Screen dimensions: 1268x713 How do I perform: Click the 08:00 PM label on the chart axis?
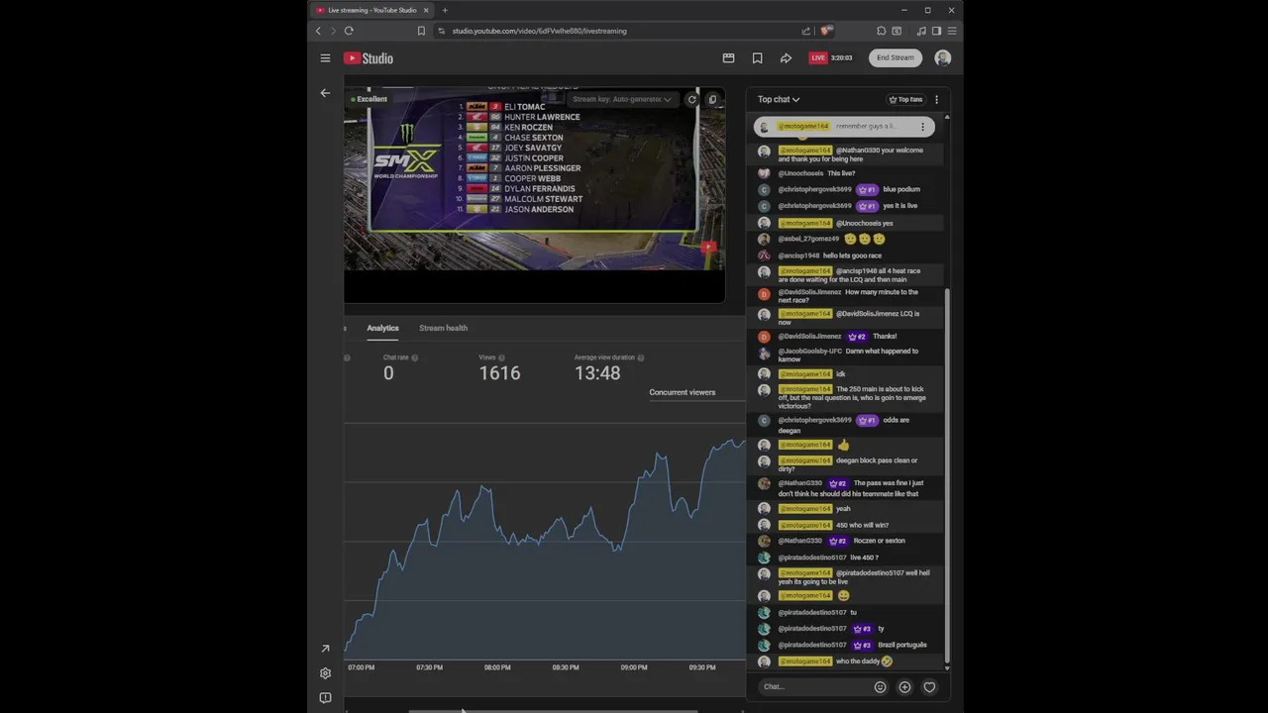click(497, 667)
